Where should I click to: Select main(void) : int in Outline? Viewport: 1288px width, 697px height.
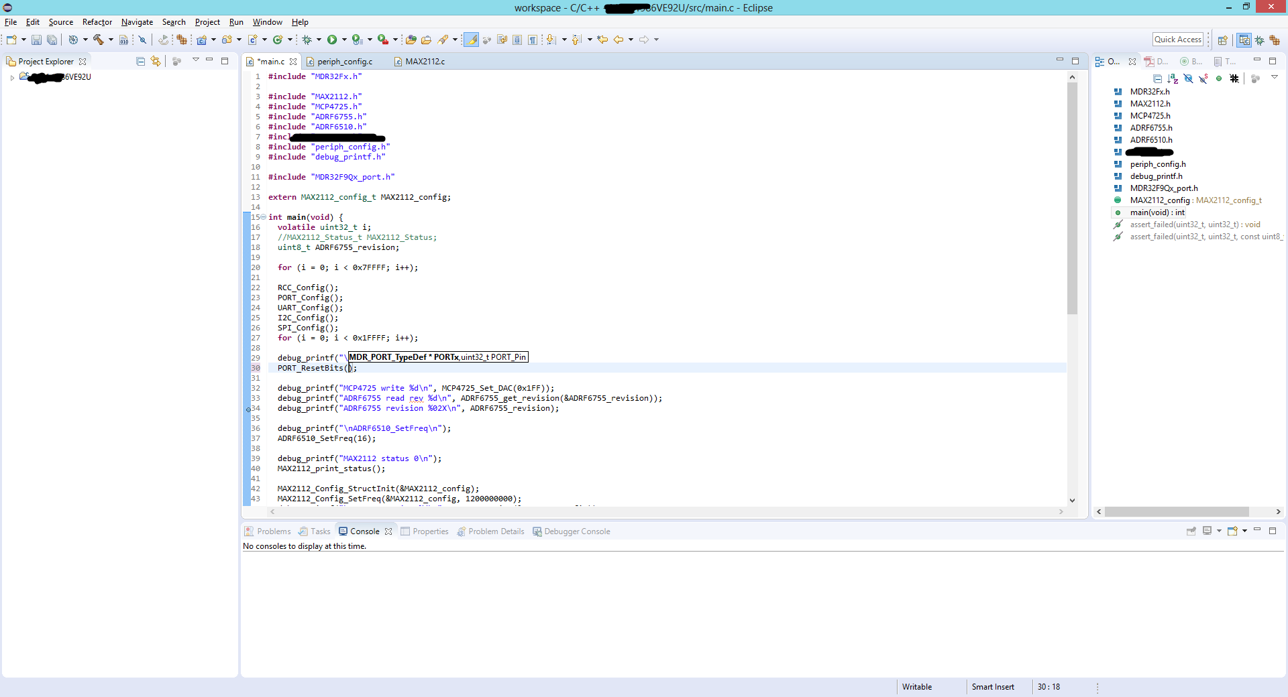coord(1157,212)
